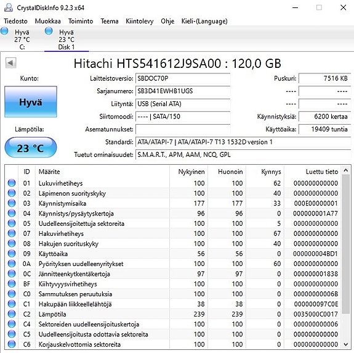The height and width of the screenshot is (353, 354).
Task: Click the Puskuri value 7516 KB
Action: [x=324, y=78]
